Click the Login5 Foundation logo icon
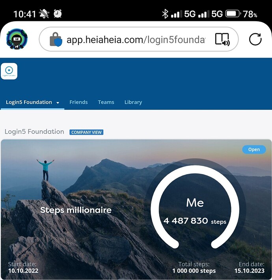 coord(9,71)
